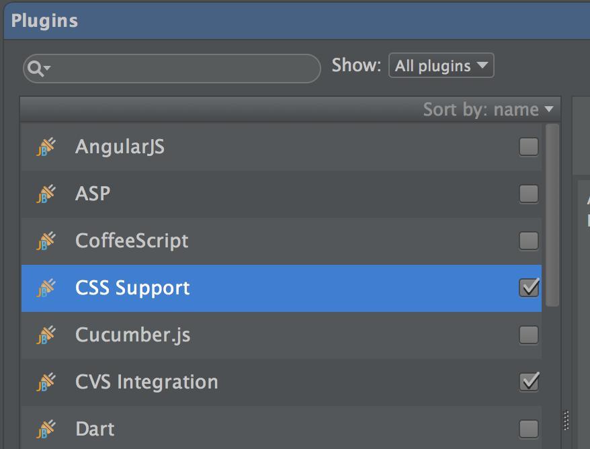Click the Cucumber.js plugin icon
This screenshot has width=590, height=449.
tap(46, 335)
